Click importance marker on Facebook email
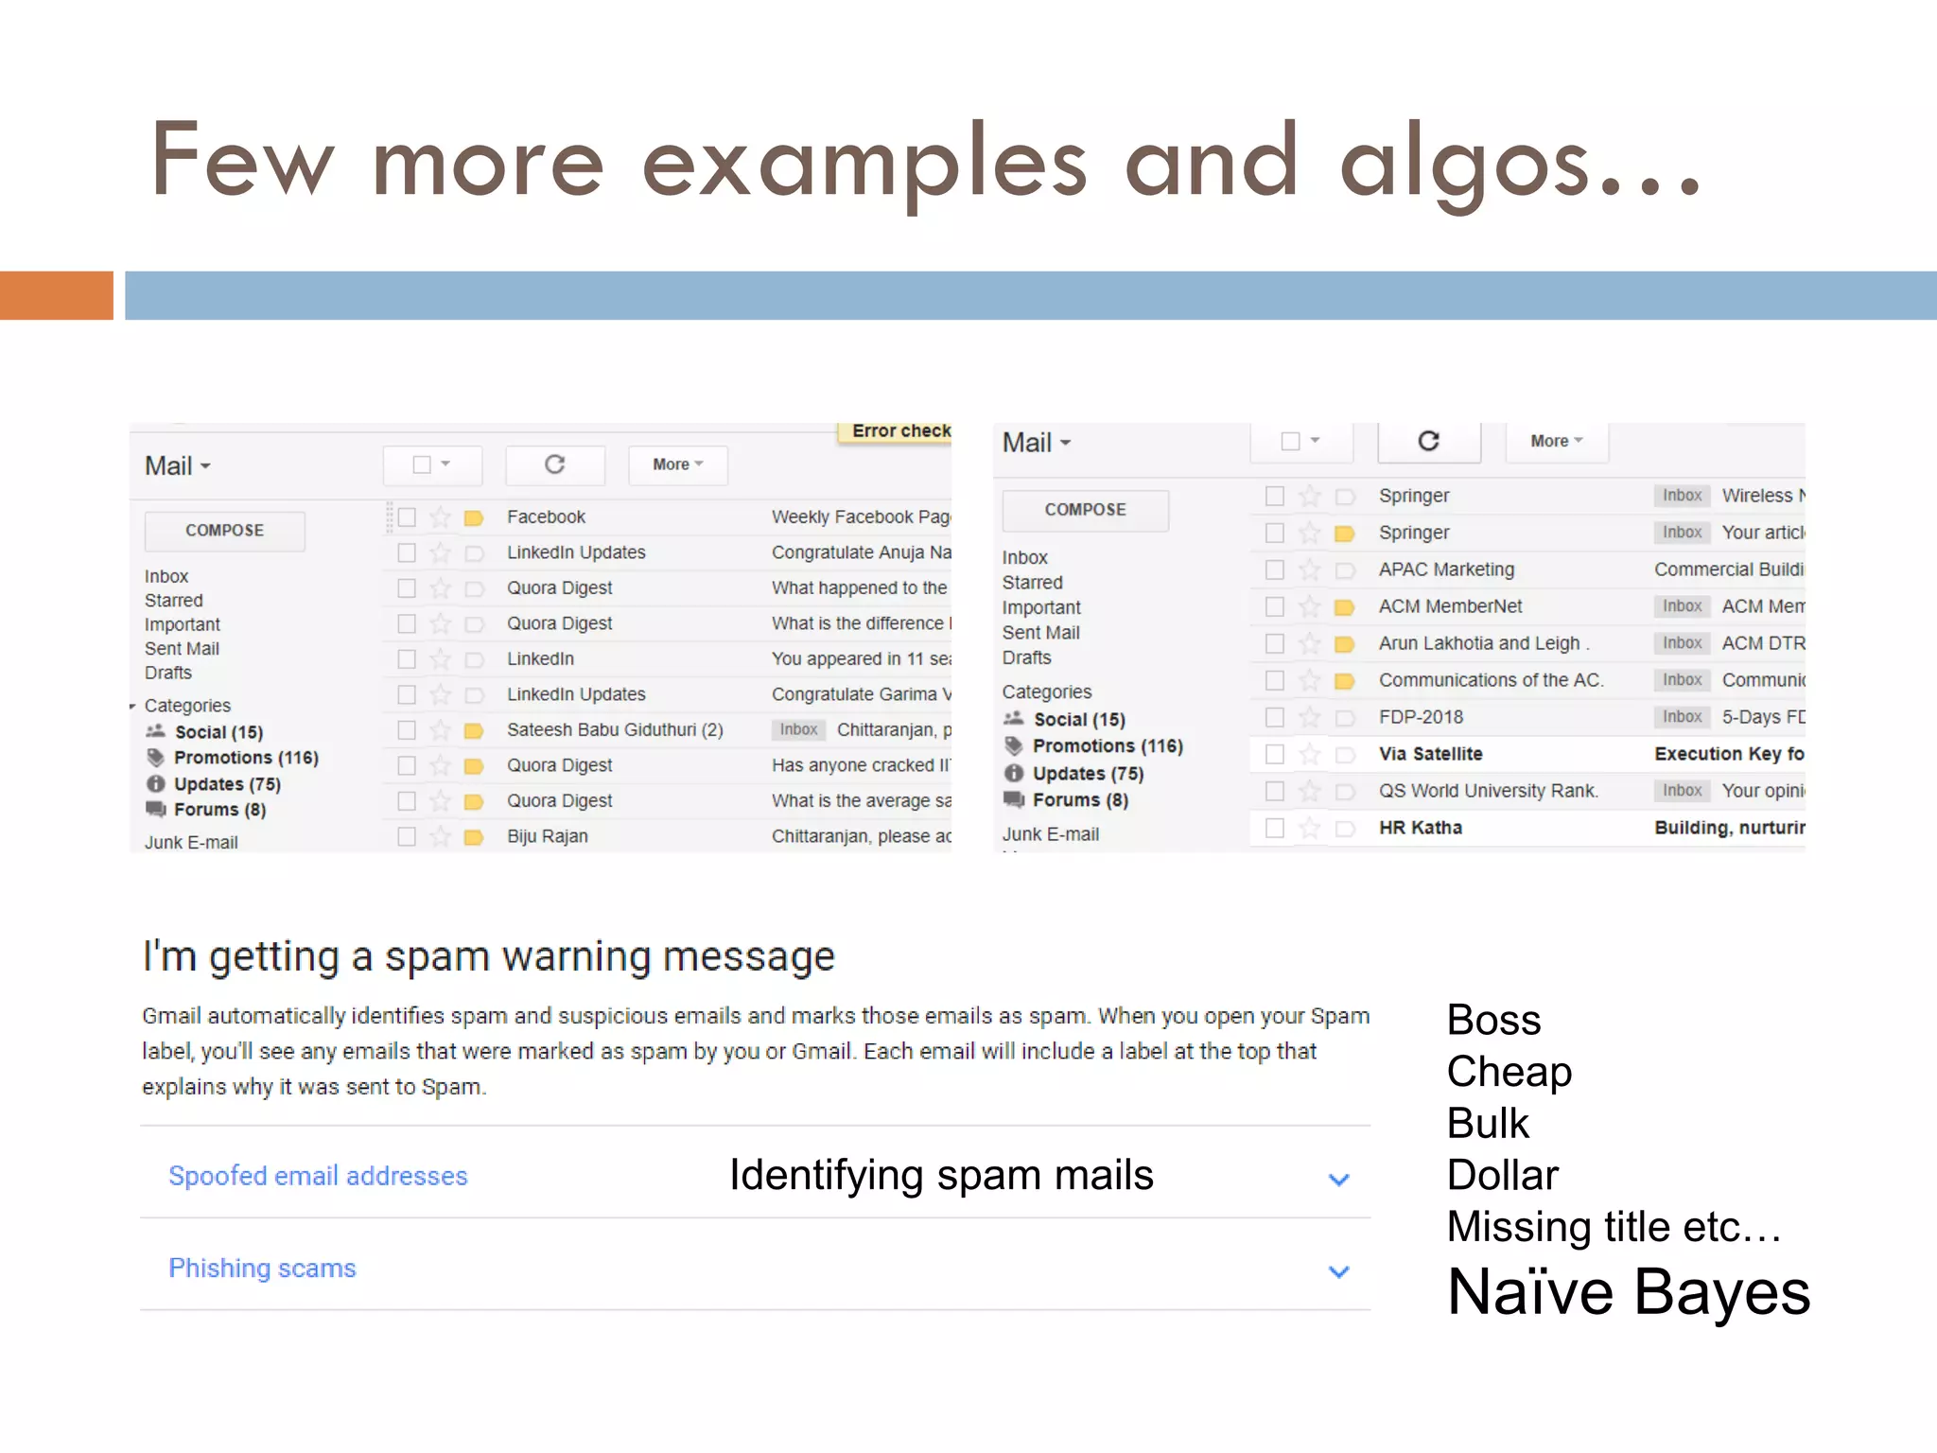Viewport: 1937px width, 1453px height. 474,517
